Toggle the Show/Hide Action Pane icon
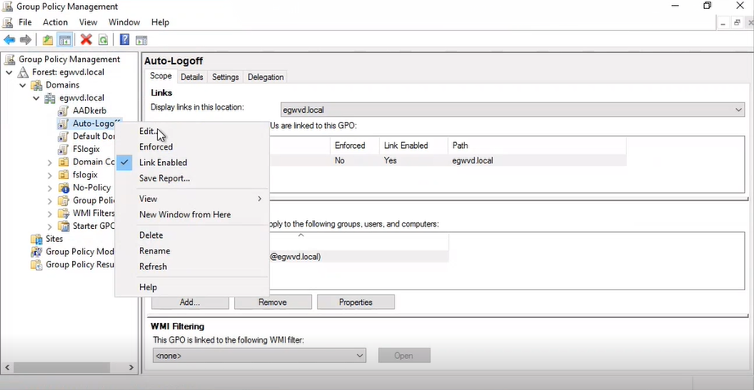 click(x=142, y=40)
